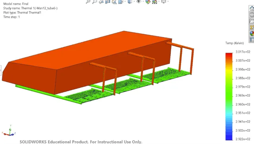Expand the Apply Scene dropdown arrow
This screenshot has width=254, height=144.
[159, 1]
